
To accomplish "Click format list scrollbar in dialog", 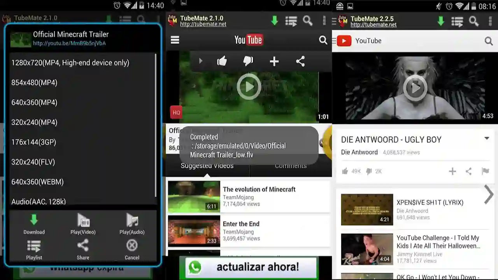I will pyautogui.click(x=156, y=124).
